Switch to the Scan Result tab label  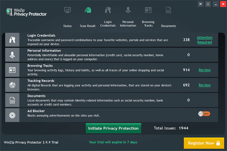point(88,26)
